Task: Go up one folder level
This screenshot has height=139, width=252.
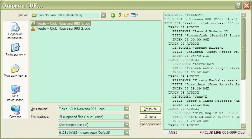Action: coord(119,15)
